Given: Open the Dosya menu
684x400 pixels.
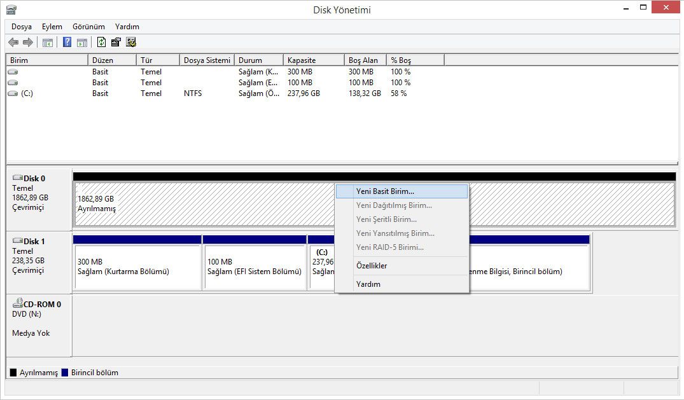Looking at the screenshot, I should [22, 27].
